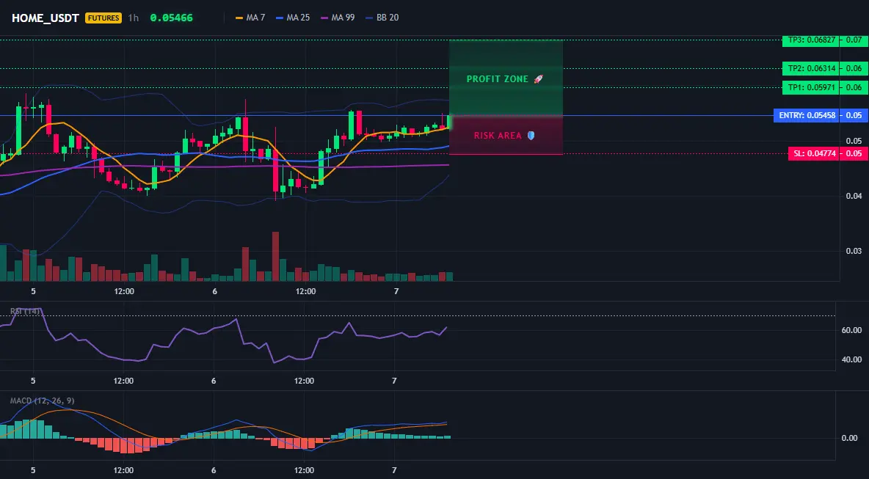
Task: Click the 0.07 axis tag beside TP3
Action: (x=854, y=40)
